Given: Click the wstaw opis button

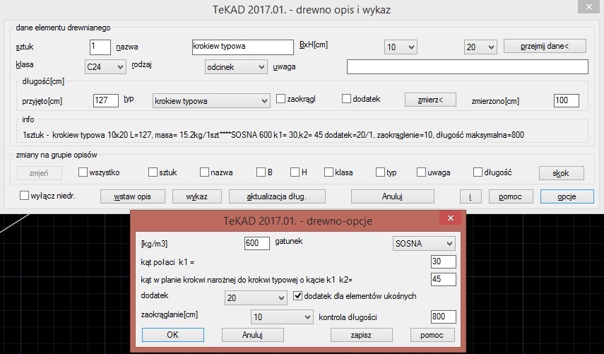Looking at the screenshot, I should [x=133, y=196].
